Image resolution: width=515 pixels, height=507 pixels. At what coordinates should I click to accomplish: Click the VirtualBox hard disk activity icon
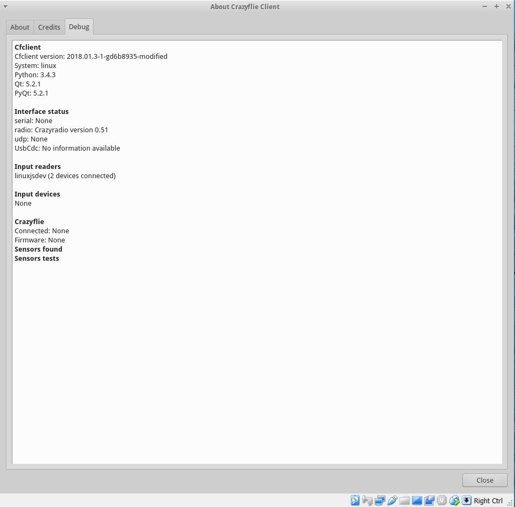(355, 501)
